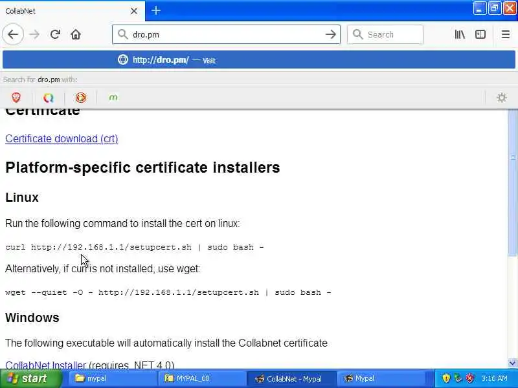518x388 pixels.
Task: Click the magnifier icon in Search box
Action: (x=358, y=34)
